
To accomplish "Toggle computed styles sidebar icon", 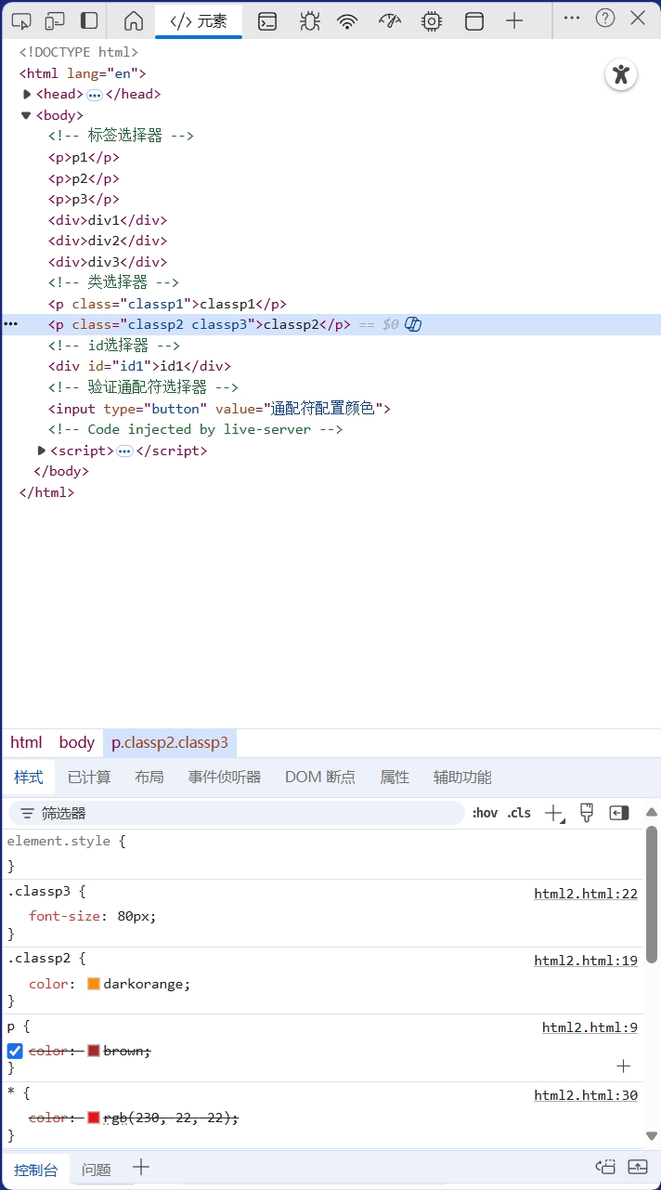I will tap(619, 813).
